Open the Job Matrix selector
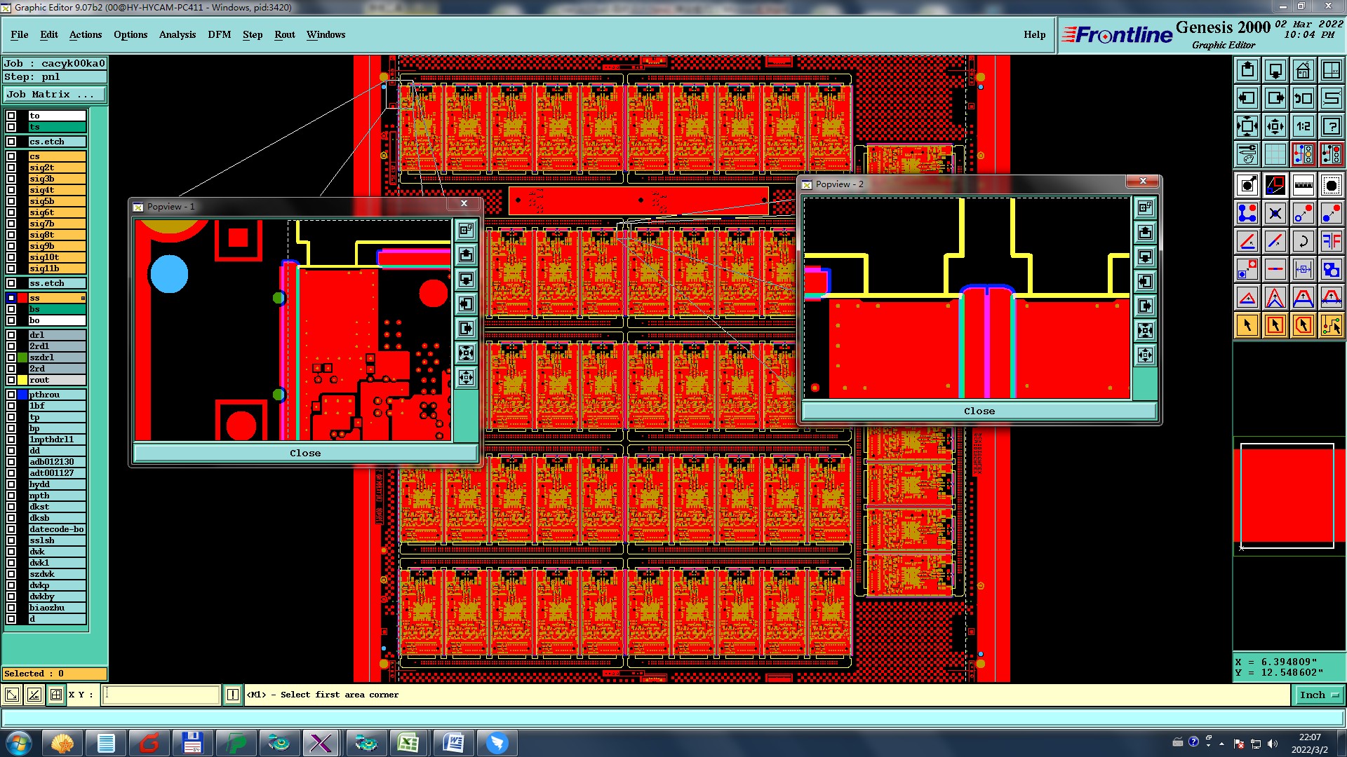 [x=55, y=94]
